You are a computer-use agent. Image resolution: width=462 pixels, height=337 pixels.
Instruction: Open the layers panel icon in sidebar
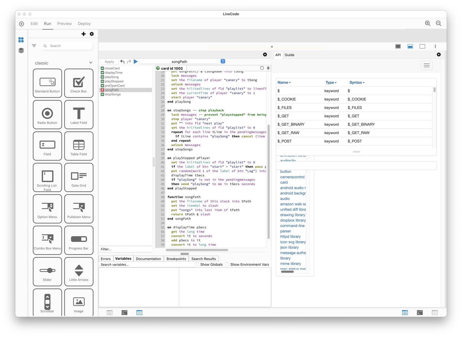pyautogui.click(x=21, y=50)
